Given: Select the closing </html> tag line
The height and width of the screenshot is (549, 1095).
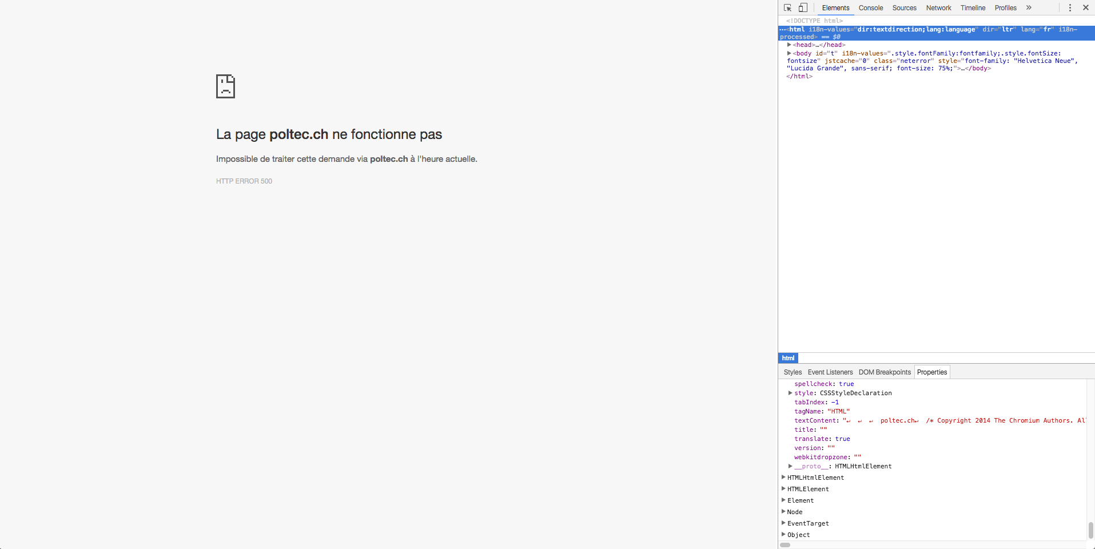Looking at the screenshot, I should (799, 76).
